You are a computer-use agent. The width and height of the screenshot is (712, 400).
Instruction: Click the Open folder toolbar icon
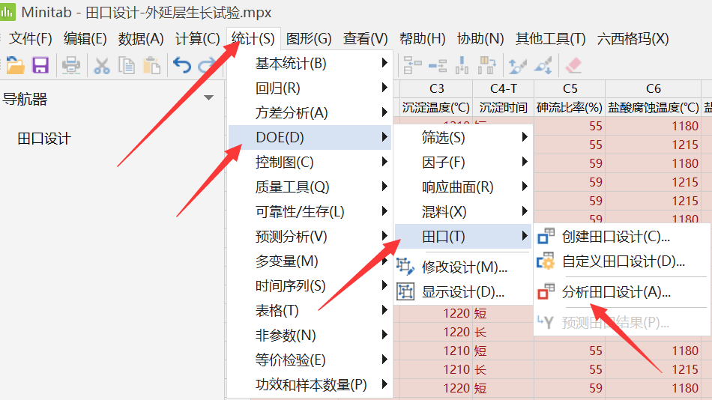coord(15,65)
